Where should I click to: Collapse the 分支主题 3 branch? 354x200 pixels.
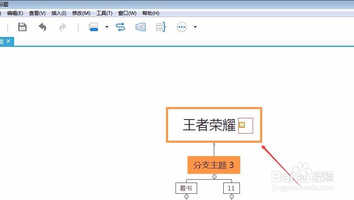(215, 176)
